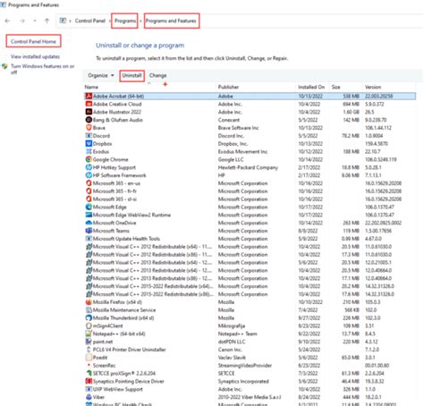The width and height of the screenshot is (424, 406).
Task: Click Programs in the address breadcrumb
Action: 125,21
